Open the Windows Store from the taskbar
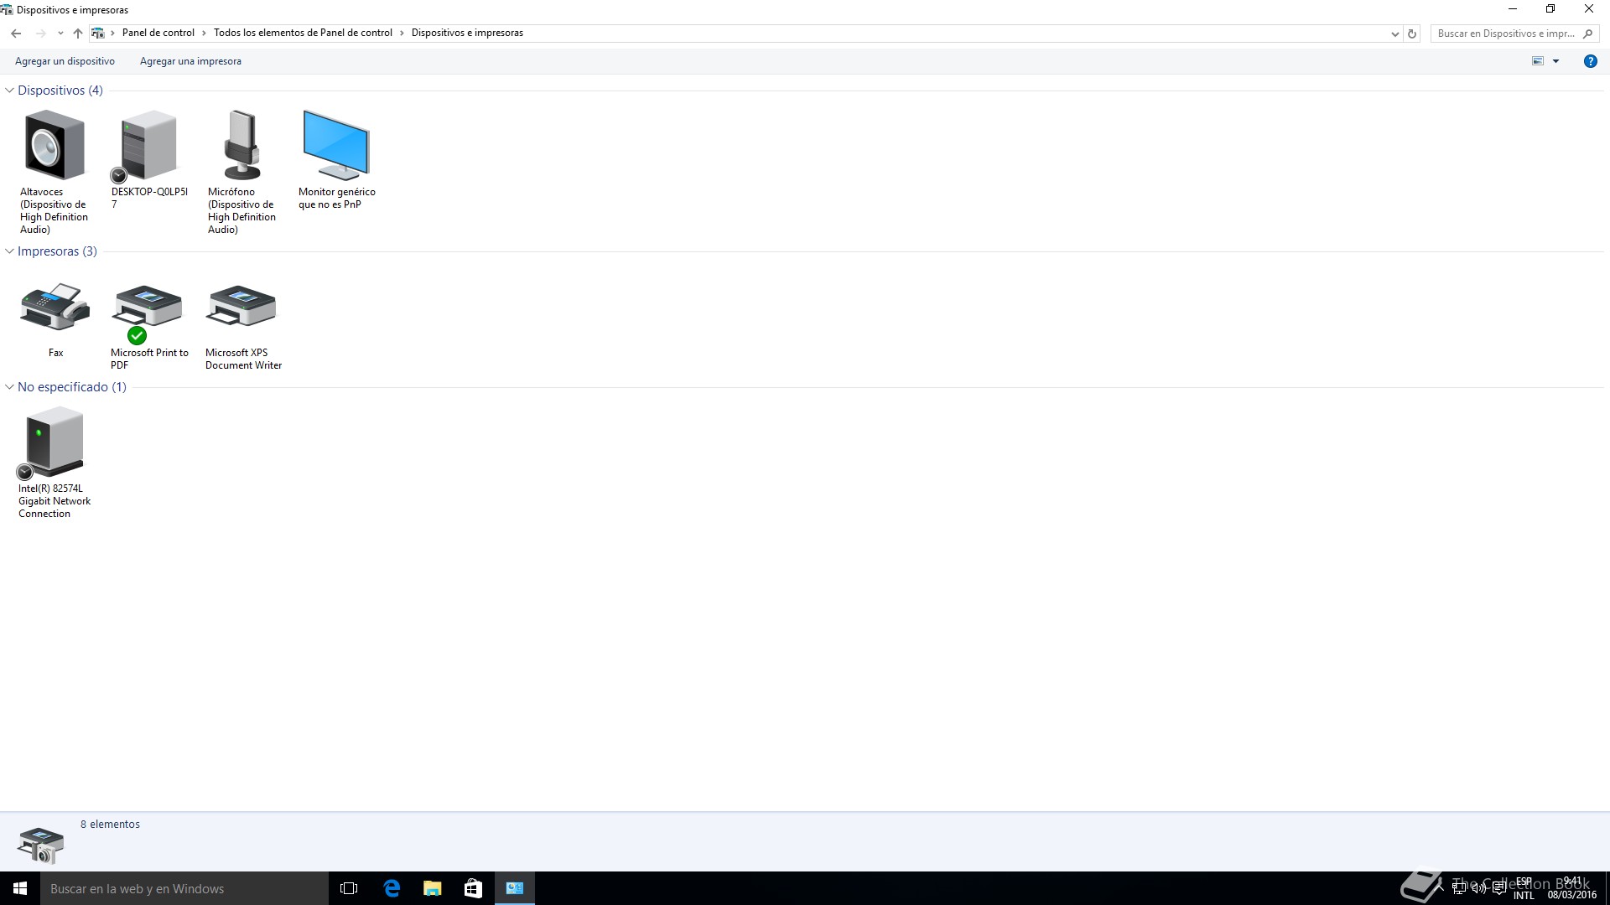Screen dimensions: 1610x905 pyautogui.click(x=473, y=888)
